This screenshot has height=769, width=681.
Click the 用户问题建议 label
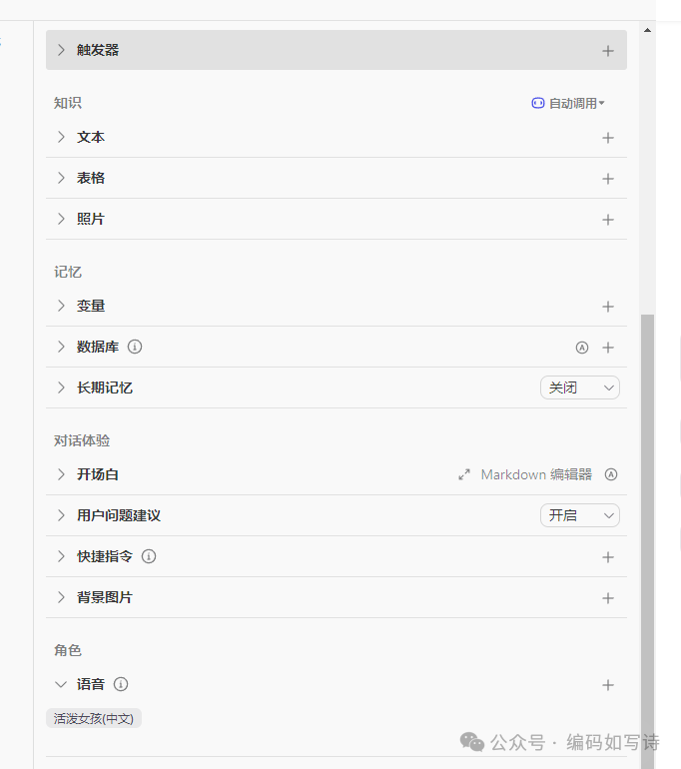119,515
